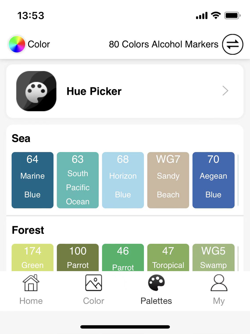
Task: Tap the Home house icon
Action: click(31, 283)
